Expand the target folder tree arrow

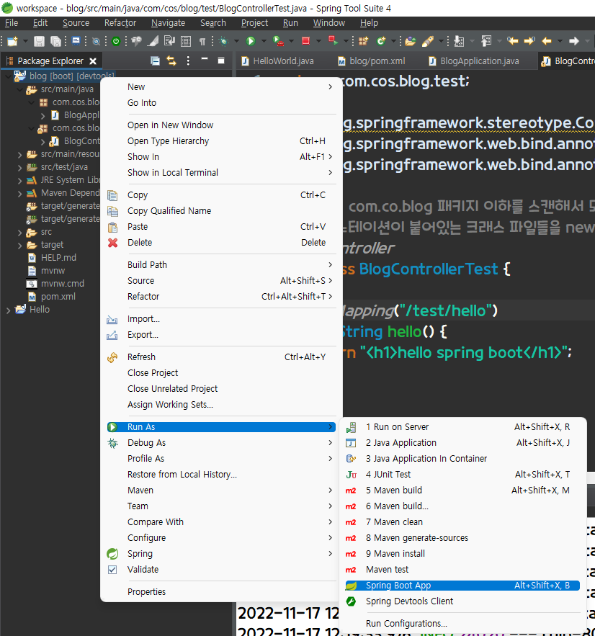19,246
